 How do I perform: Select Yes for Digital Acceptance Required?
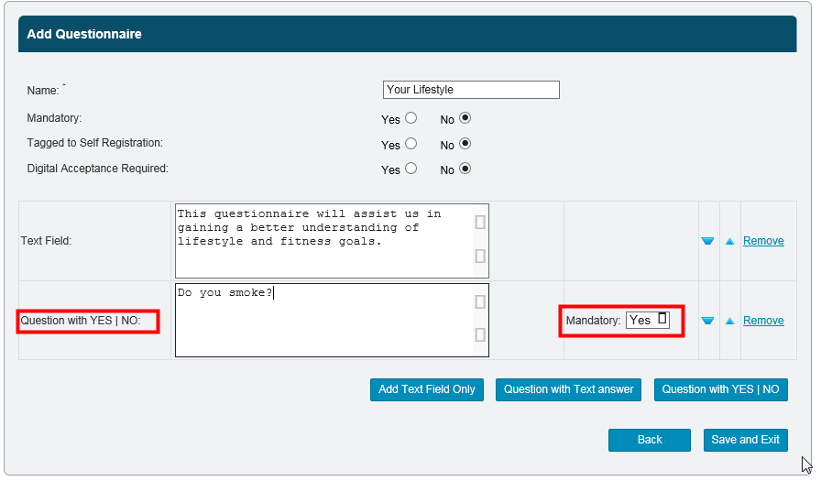(410, 169)
